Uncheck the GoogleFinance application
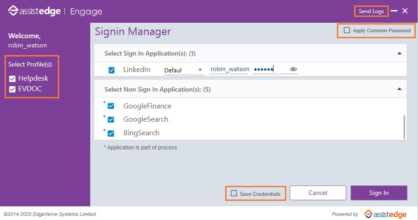Viewport: 418px width, 220px height. pos(111,106)
